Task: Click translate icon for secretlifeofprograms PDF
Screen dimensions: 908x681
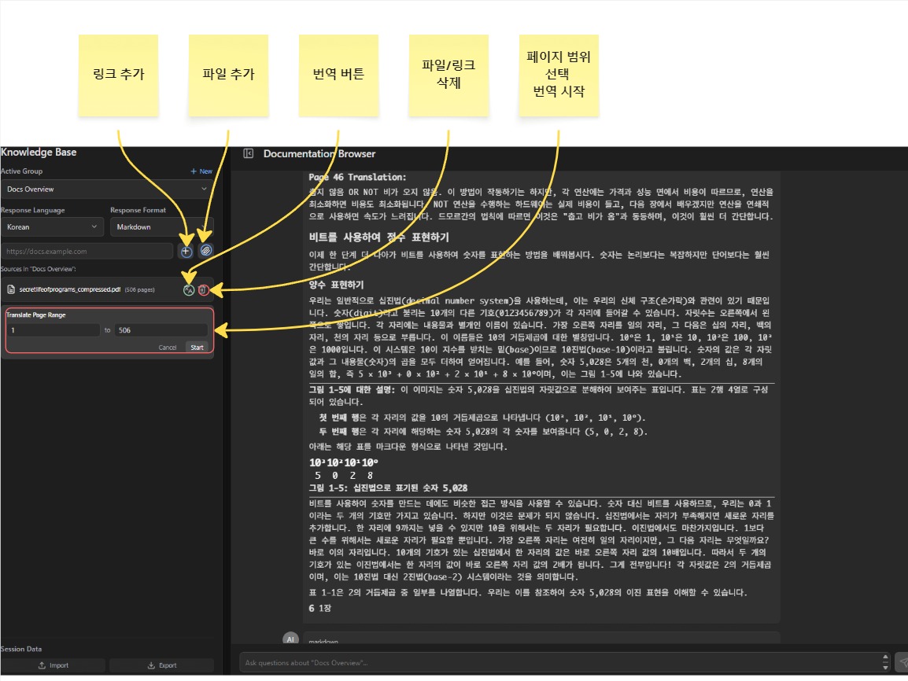Action: 188,290
